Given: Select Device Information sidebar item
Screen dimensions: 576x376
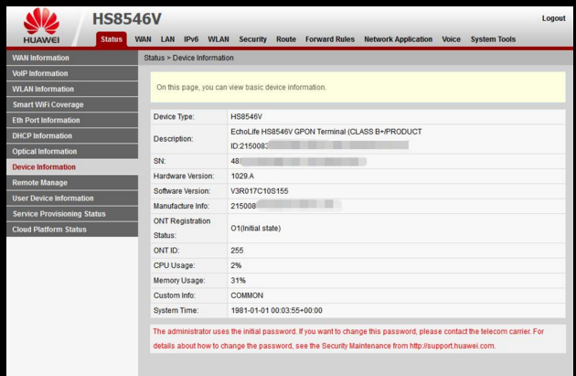Looking at the screenshot, I should point(72,167).
